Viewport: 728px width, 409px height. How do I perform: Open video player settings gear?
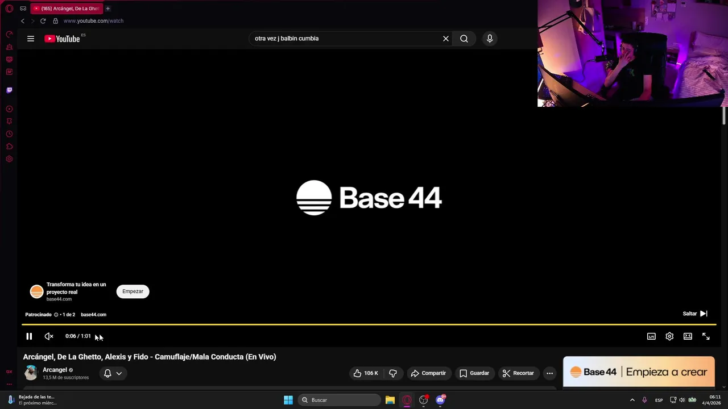click(669, 336)
